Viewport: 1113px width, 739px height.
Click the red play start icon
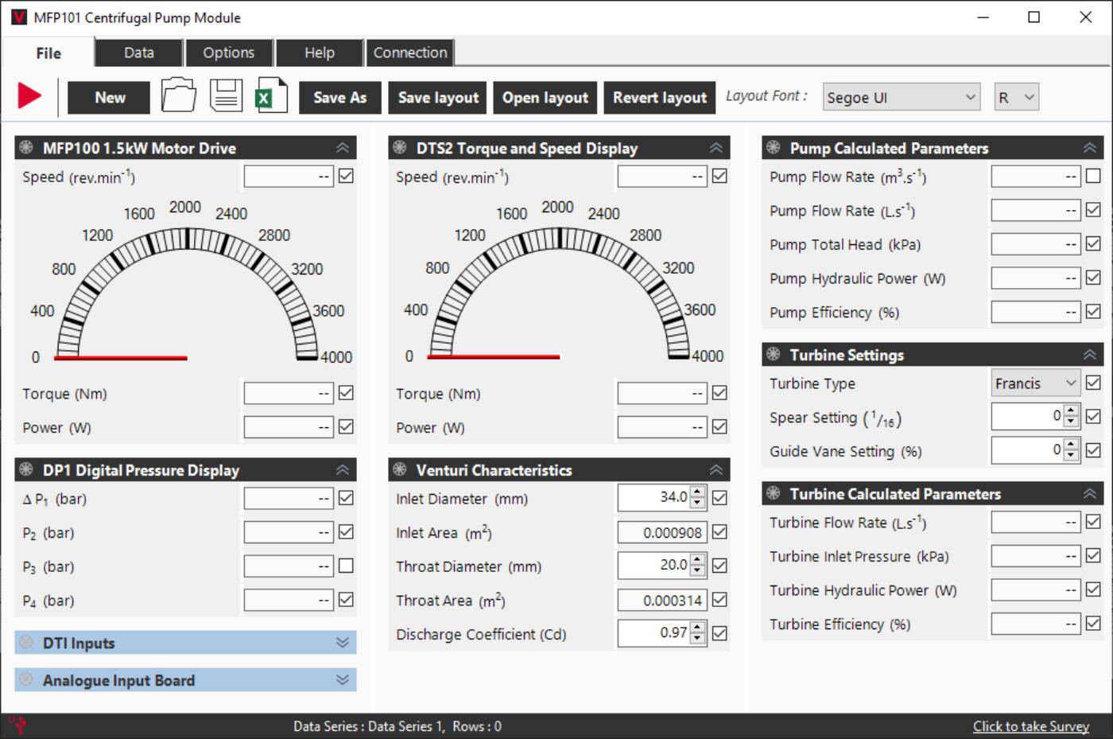[x=29, y=96]
